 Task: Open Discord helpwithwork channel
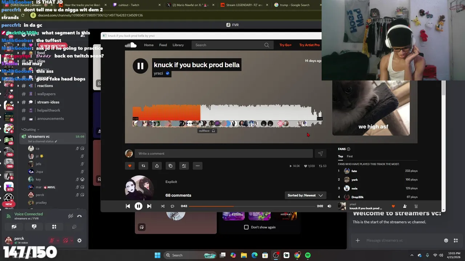pyautogui.click(x=49, y=110)
